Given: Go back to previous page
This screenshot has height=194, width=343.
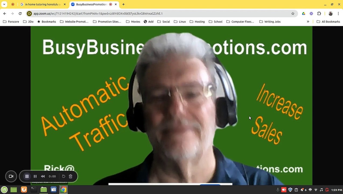Looking at the screenshot, I should pyautogui.click(x=5, y=13).
